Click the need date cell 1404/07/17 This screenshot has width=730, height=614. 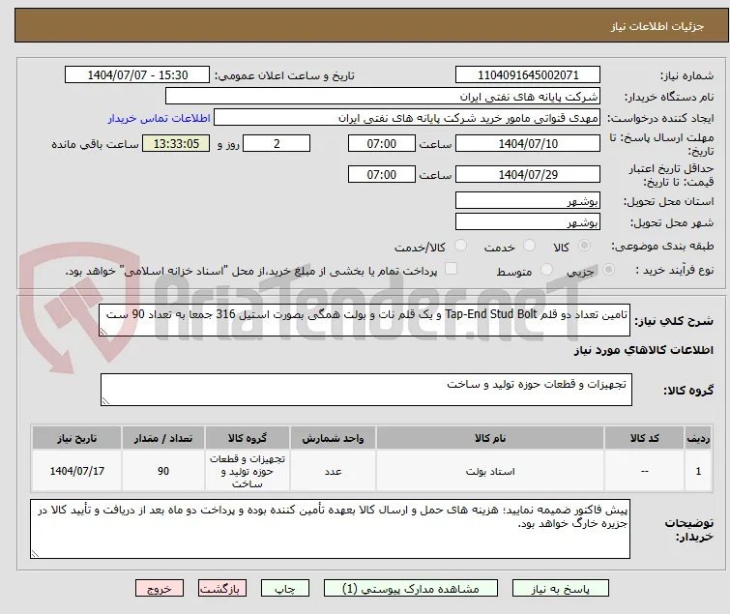[x=76, y=471]
